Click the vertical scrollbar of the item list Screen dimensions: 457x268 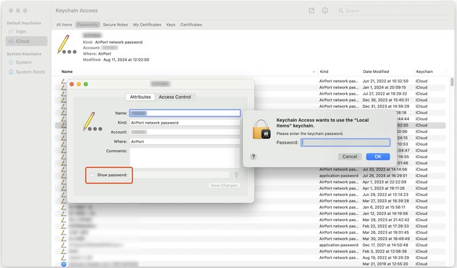coord(452,82)
